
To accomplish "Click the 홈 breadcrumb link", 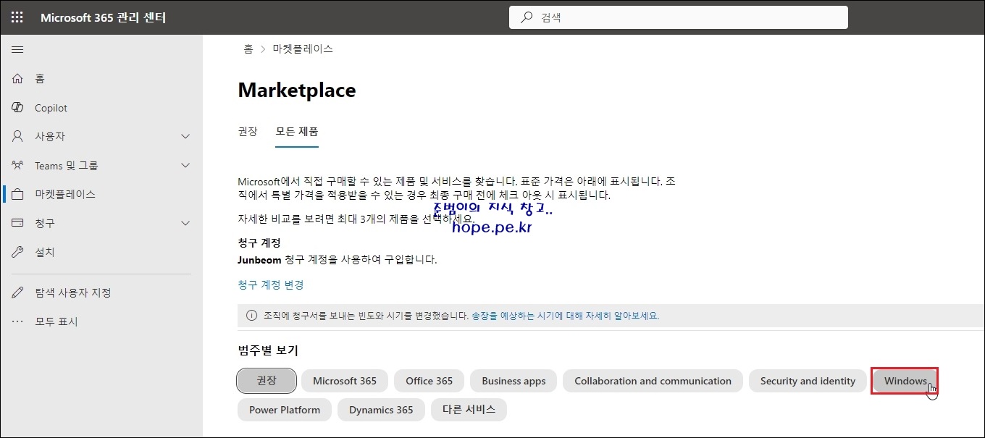I will tap(248, 49).
